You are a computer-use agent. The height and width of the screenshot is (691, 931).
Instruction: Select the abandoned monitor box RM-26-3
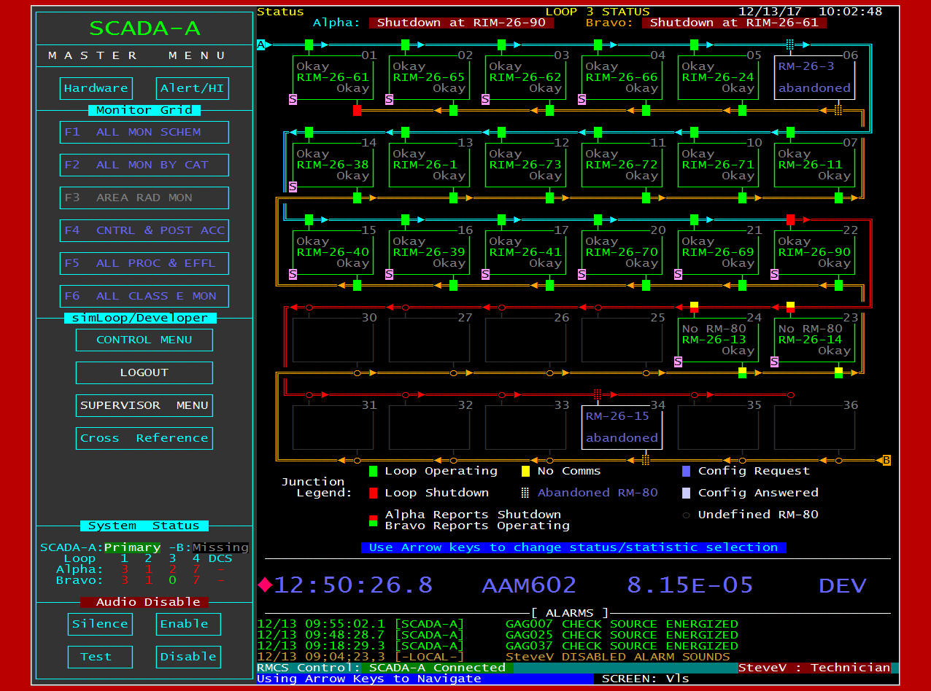(x=814, y=77)
